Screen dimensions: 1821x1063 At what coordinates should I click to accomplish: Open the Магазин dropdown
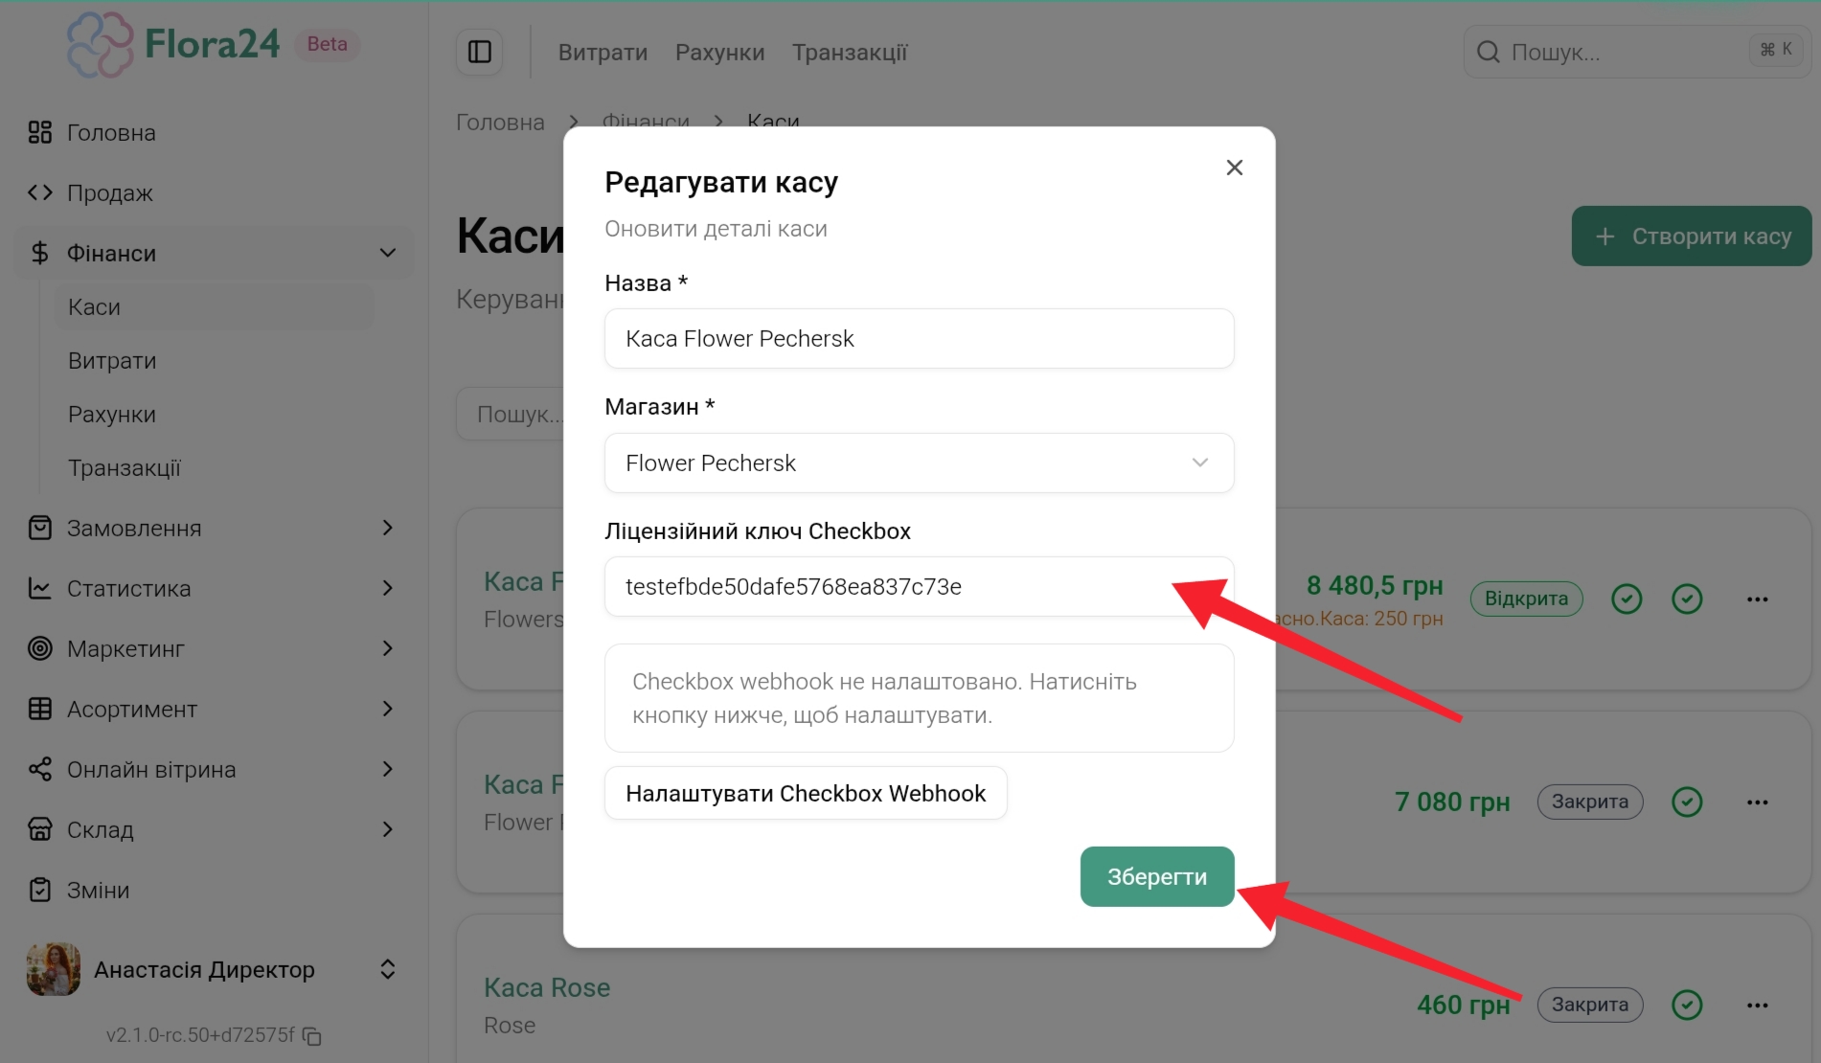click(x=919, y=464)
